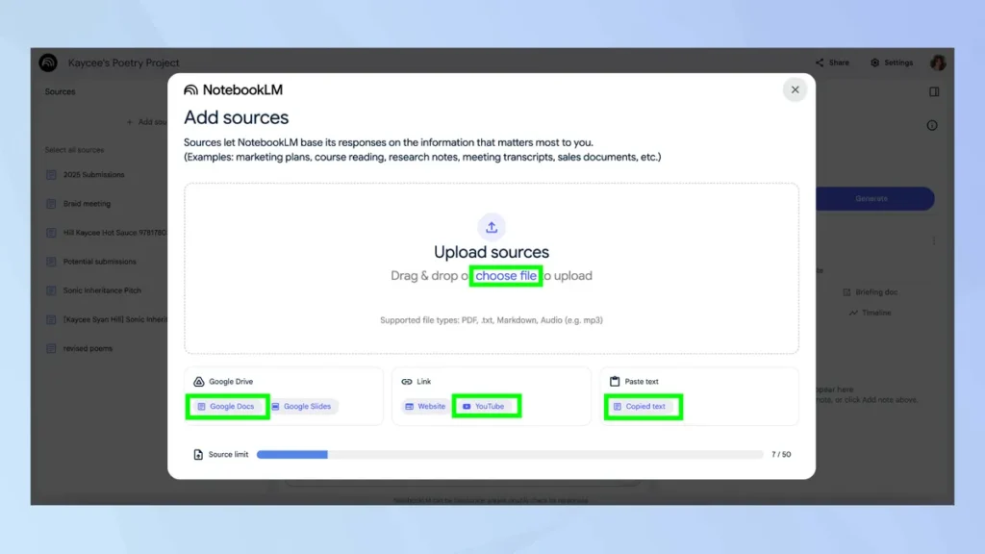
Task: Select the Google Docs source icon
Action: 227,406
